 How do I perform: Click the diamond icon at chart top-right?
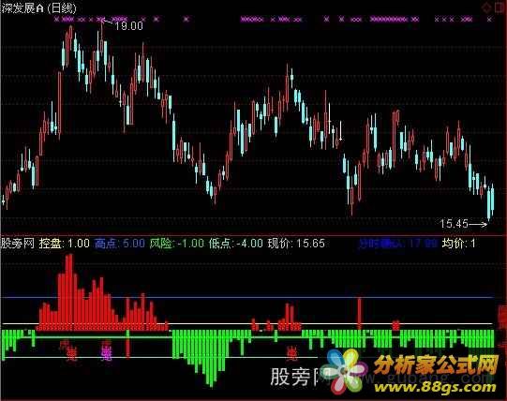pos(486,7)
